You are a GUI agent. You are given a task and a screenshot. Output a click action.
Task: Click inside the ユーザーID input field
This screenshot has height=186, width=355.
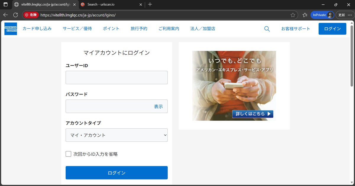coord(117,77)
